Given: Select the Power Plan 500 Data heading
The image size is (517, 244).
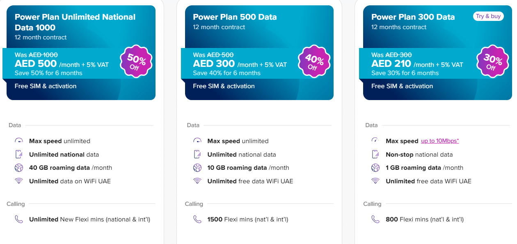Looking at the screenshot, I should point(235,17).
